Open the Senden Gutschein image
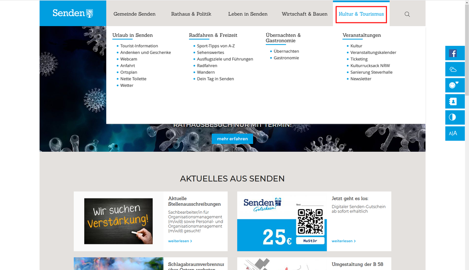 pos(282,221)
